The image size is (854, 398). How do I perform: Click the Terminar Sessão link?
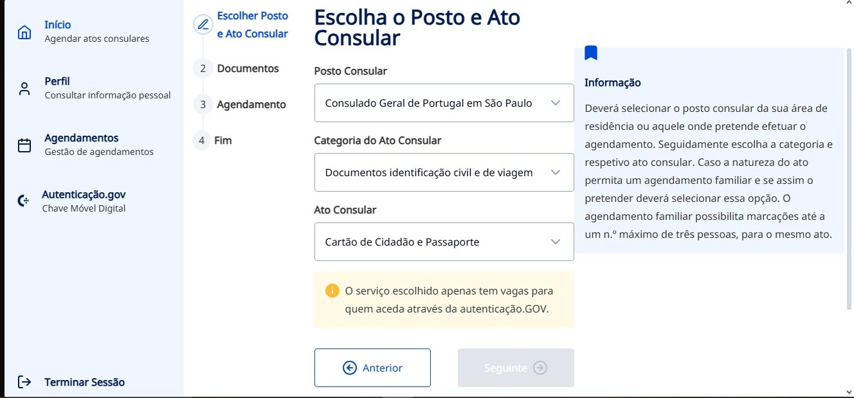coord(84,382)
